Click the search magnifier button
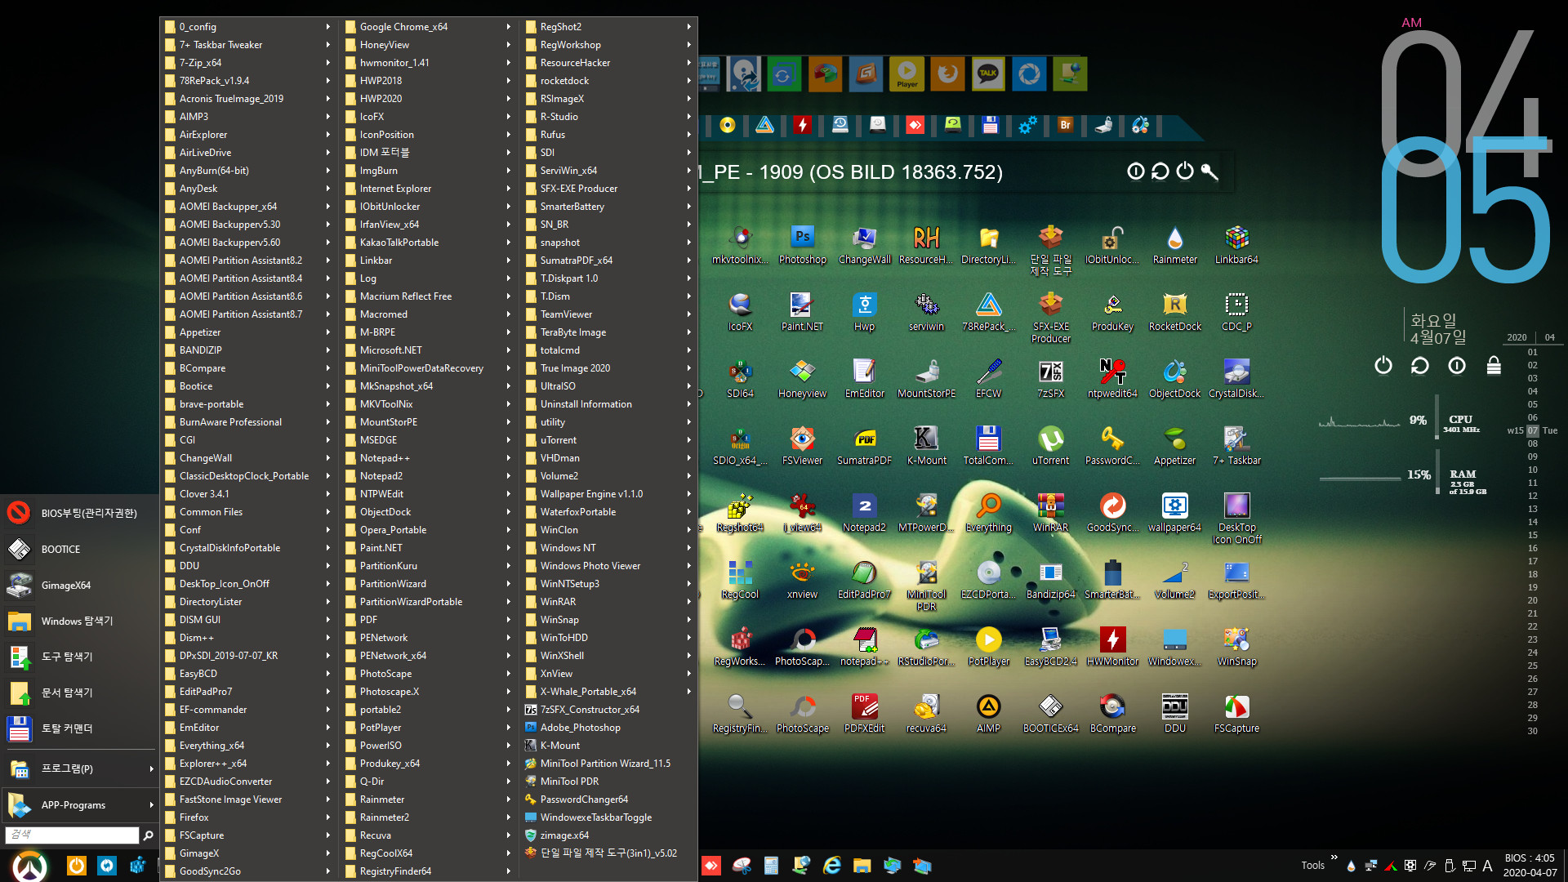Image resolution: width=1568 pixels, height=882 pixels. [x=148, y=835]
